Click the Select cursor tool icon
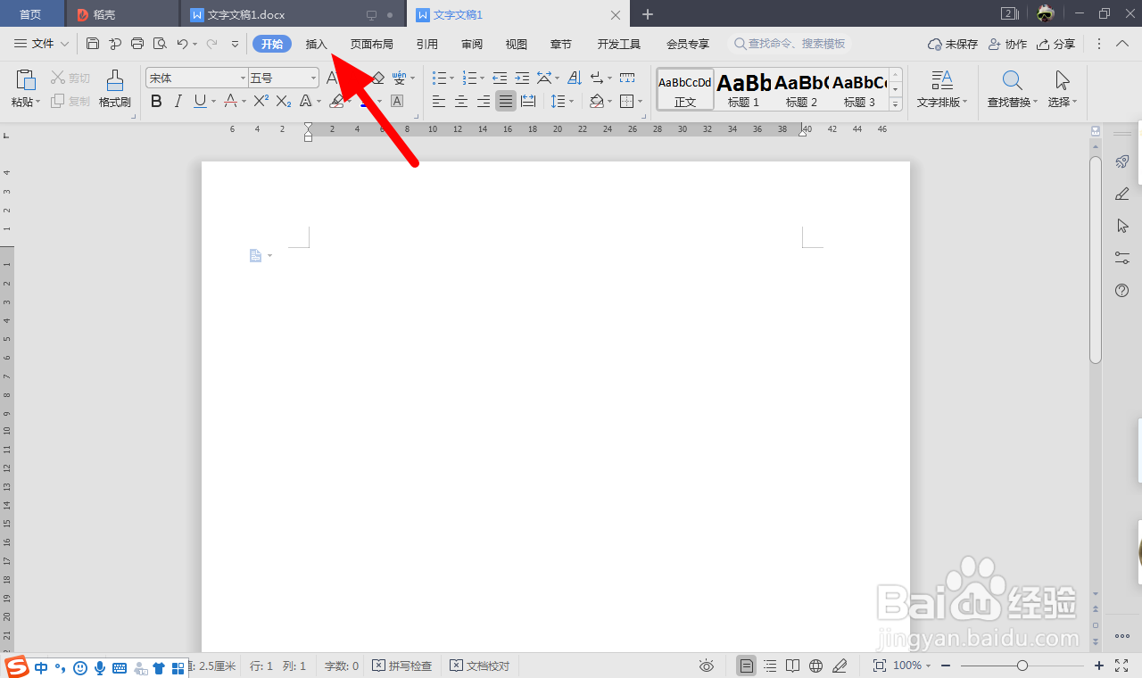1142x678 pixels. pyautogui.click(x=1062, y=81)
